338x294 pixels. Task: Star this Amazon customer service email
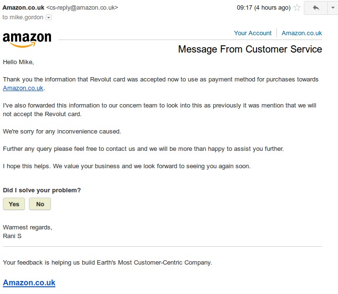click(x=297, y=8)
